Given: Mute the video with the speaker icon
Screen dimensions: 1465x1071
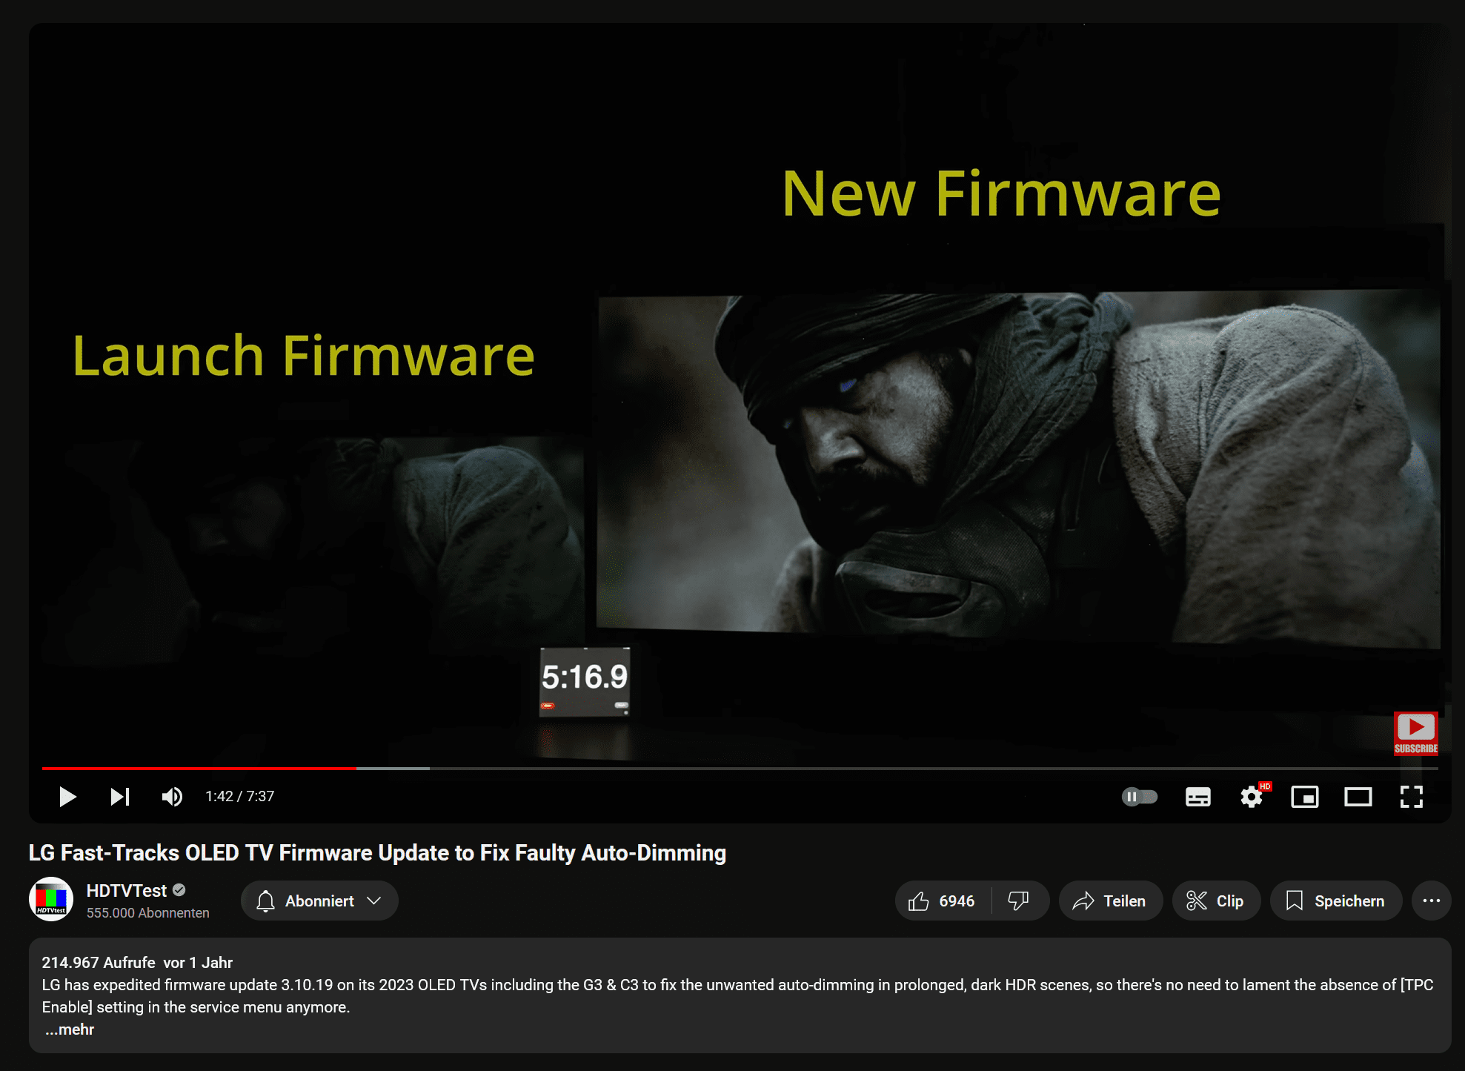Looking at the screenshot, I should pos(172,797).
